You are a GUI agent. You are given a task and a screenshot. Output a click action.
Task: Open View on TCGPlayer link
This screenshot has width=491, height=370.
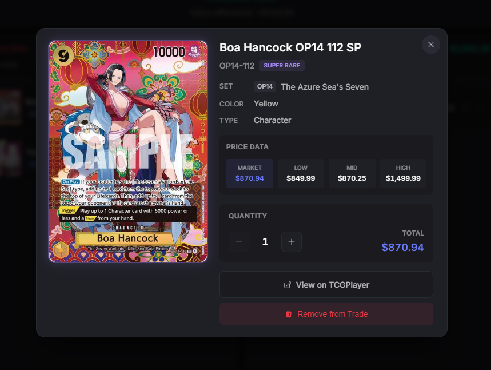point(326,284)
